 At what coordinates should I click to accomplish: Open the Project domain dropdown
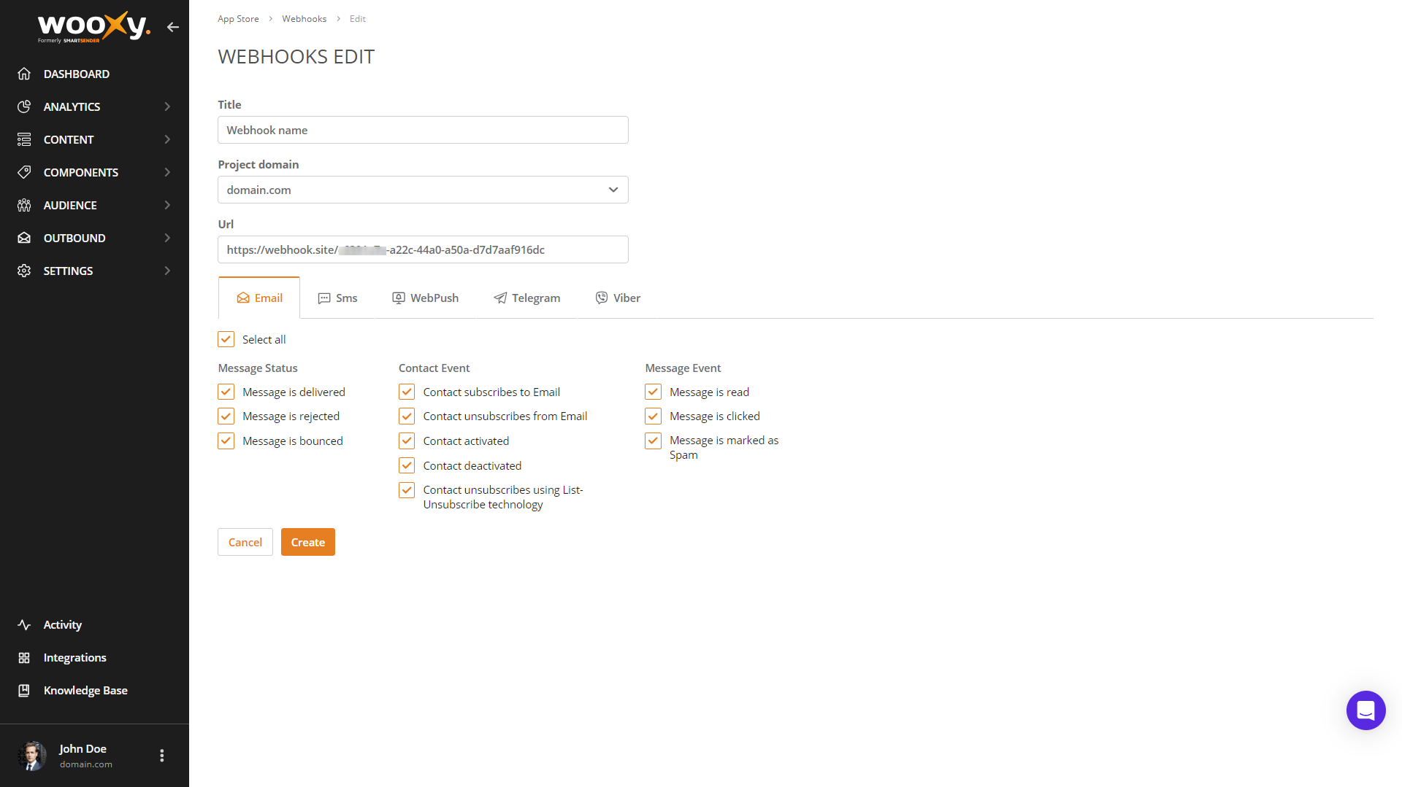coord(423,190)
